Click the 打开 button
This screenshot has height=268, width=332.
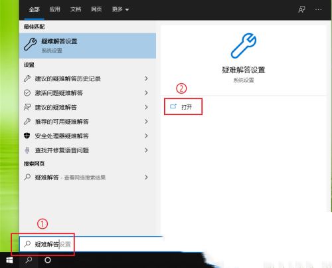tap(183, 107)
